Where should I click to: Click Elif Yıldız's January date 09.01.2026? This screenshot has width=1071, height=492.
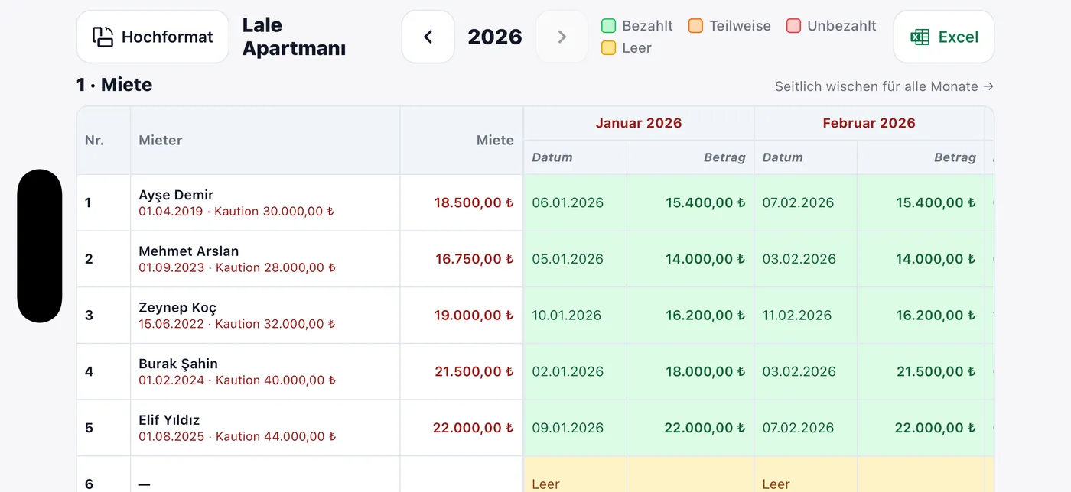pyautogui.click(x=568, y=428)
